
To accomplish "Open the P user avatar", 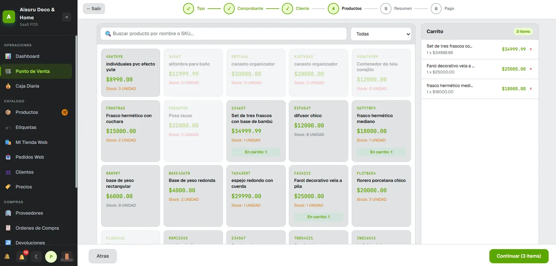I will [x=51, y=257].
